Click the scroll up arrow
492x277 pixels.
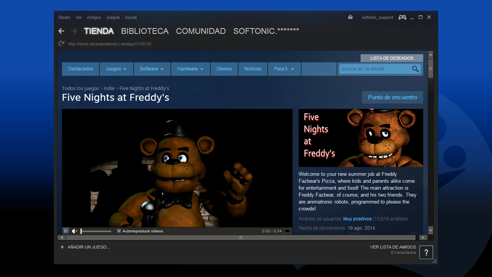point(430,54)
